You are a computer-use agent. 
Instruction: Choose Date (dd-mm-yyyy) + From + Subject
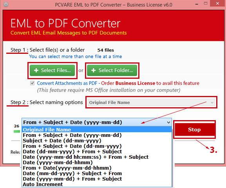pos(97,152)
